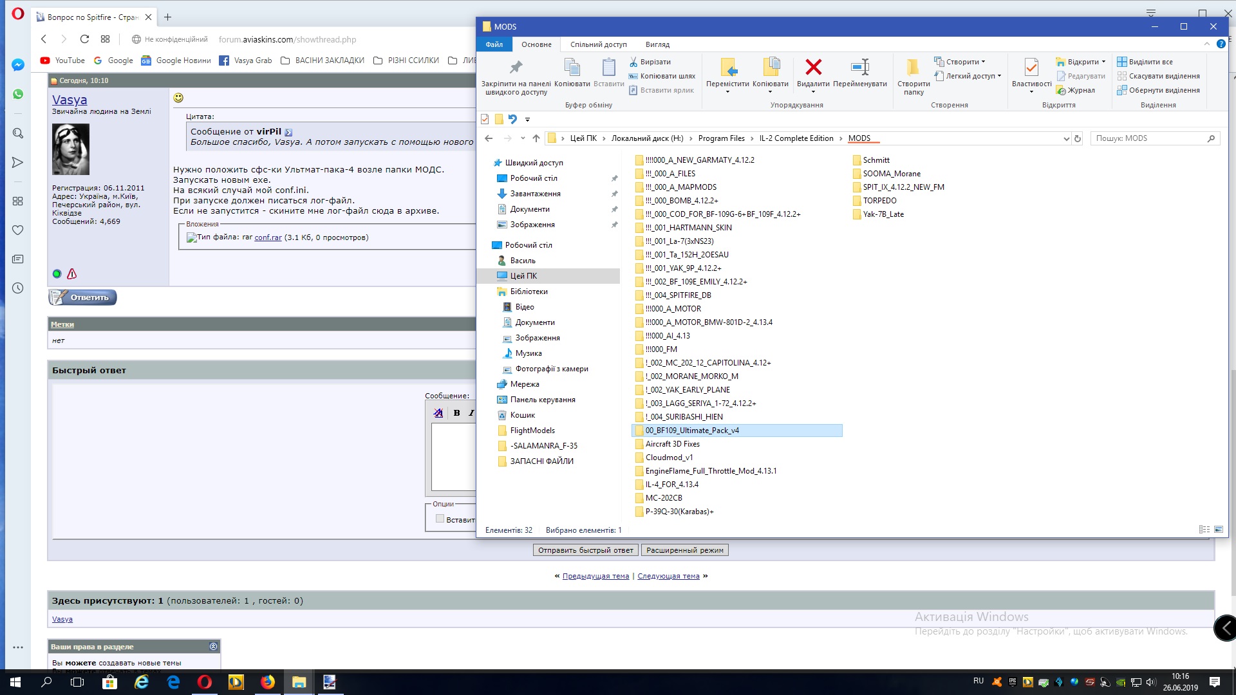Click the Move to icon in ribbon
The width and height of the screenshot is (1236, 695).
click(x=727, y=67)
